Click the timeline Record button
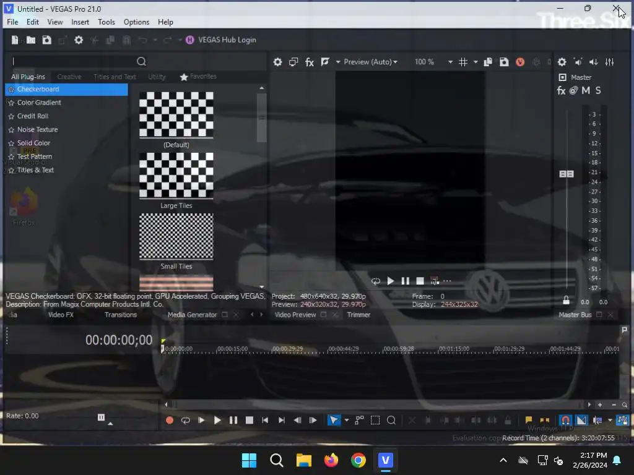This screenshot has height=475, width=634. [170, 421]
